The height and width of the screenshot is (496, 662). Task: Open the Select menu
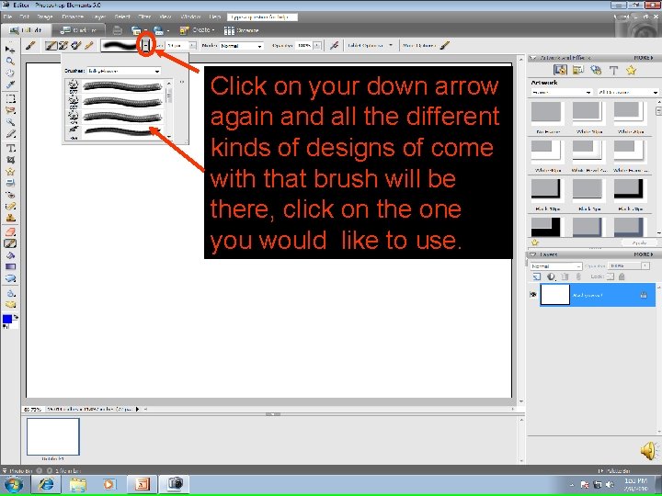(122, 17)
